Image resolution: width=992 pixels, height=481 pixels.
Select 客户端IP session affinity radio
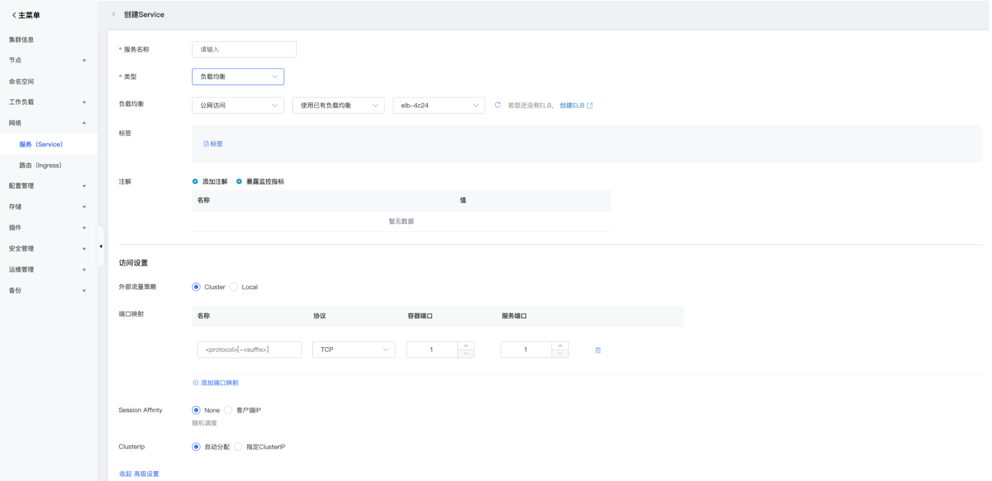(228, 410)
